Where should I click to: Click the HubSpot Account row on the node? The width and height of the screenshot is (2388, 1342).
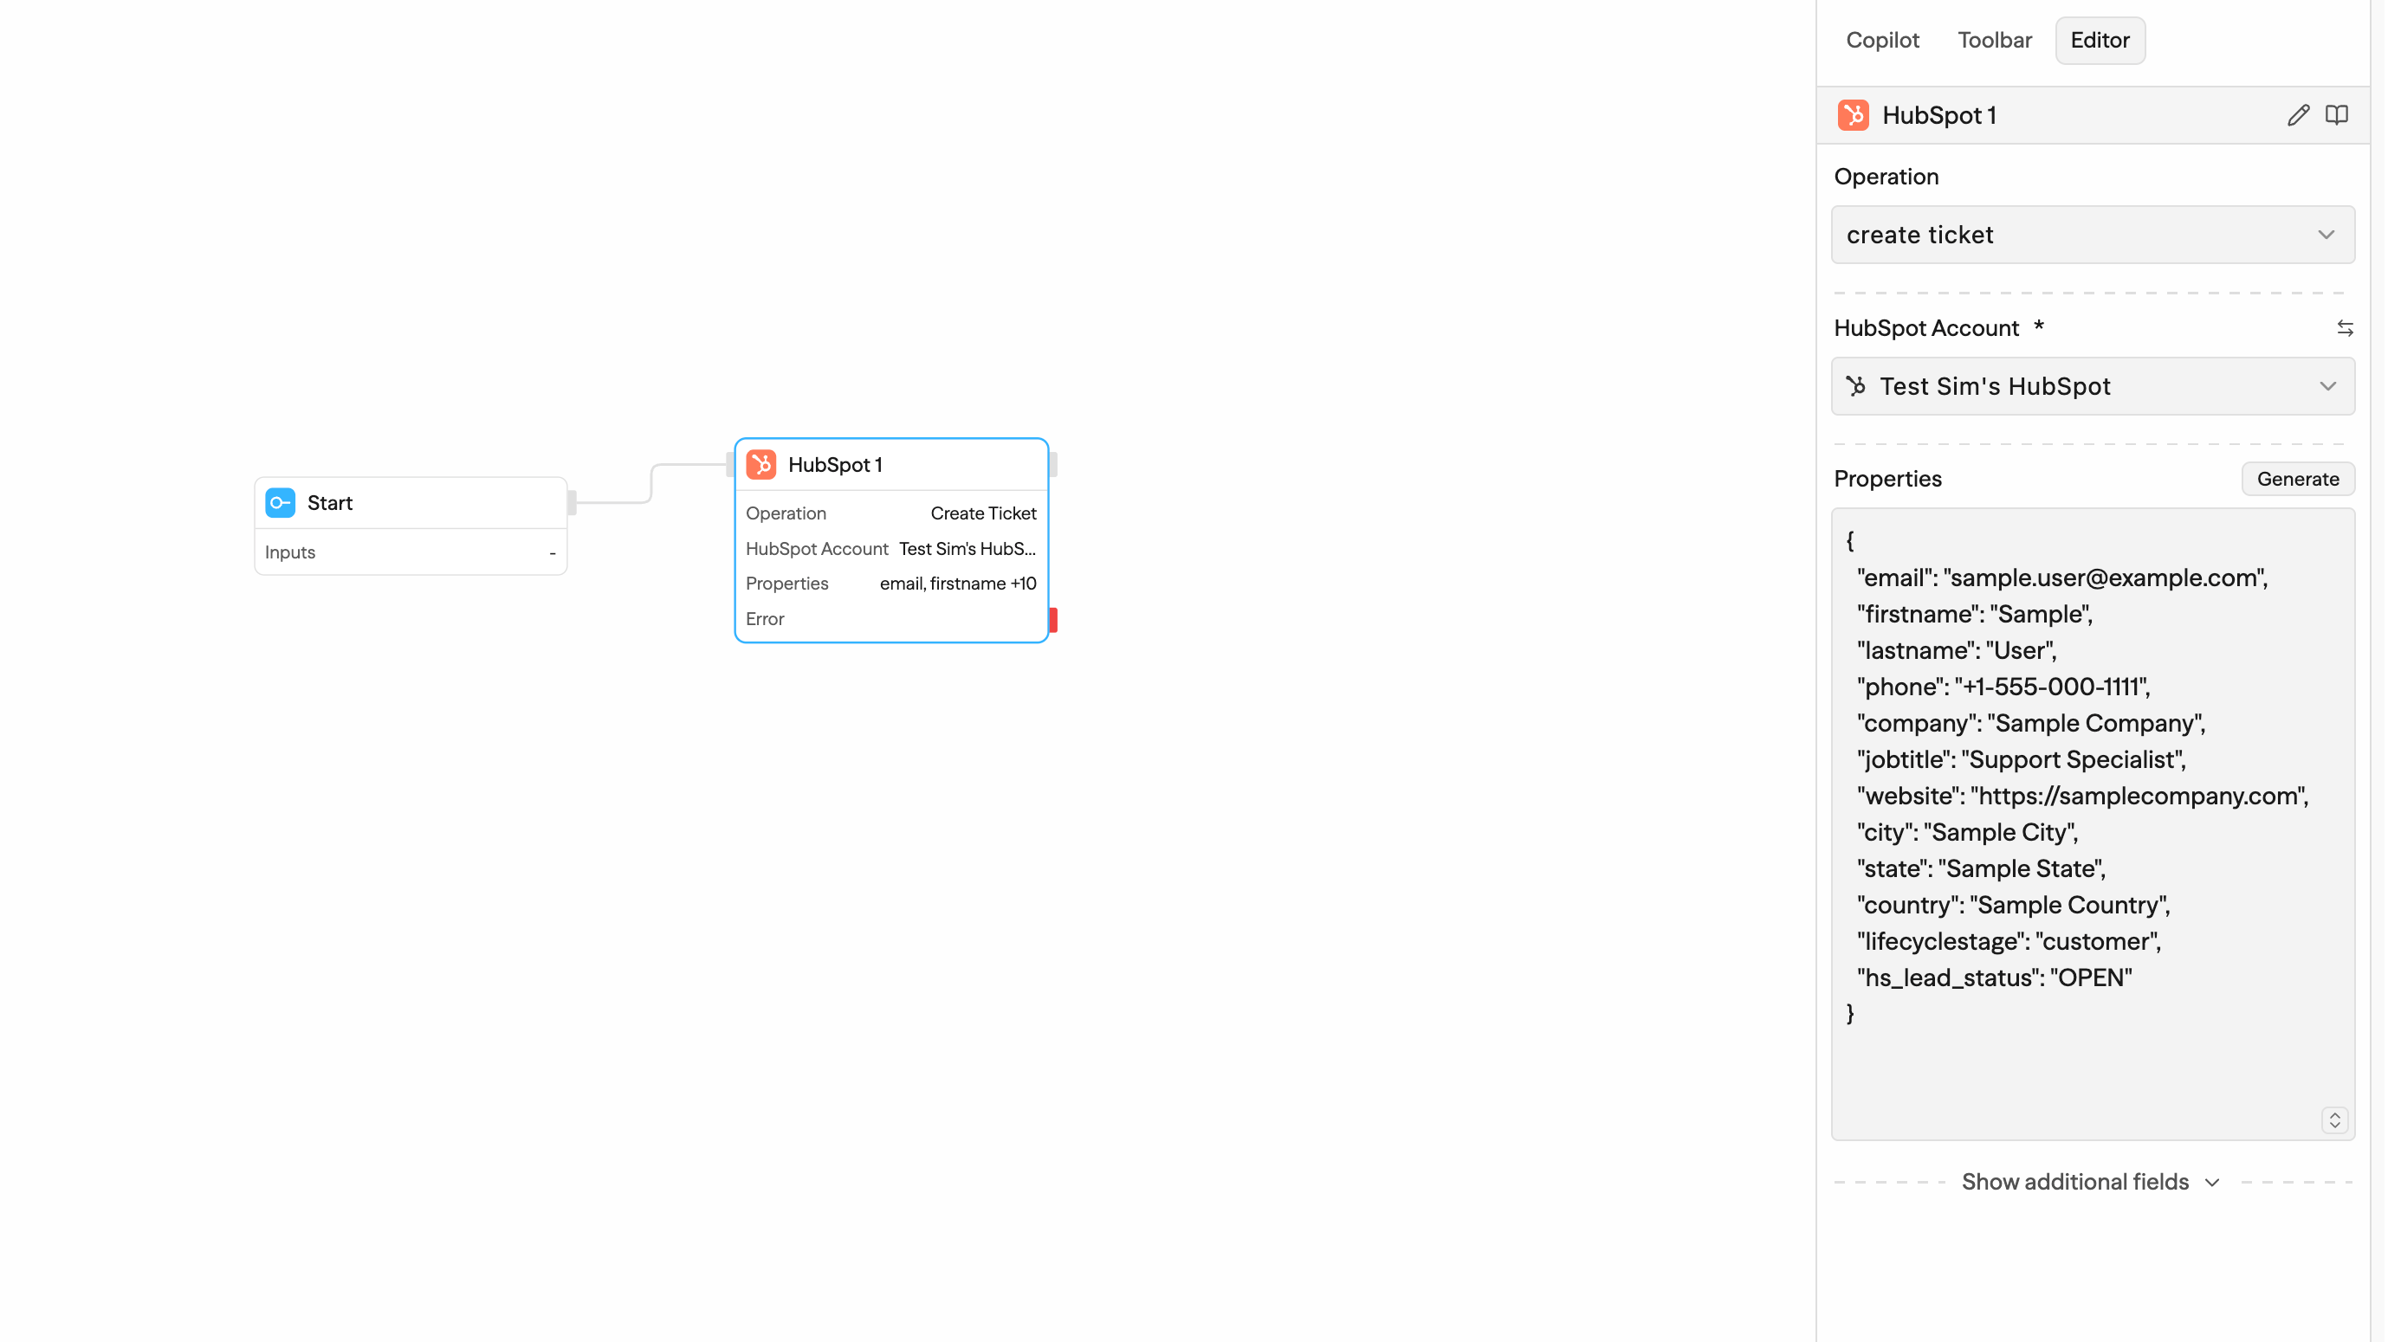click(x=891, y=549)
